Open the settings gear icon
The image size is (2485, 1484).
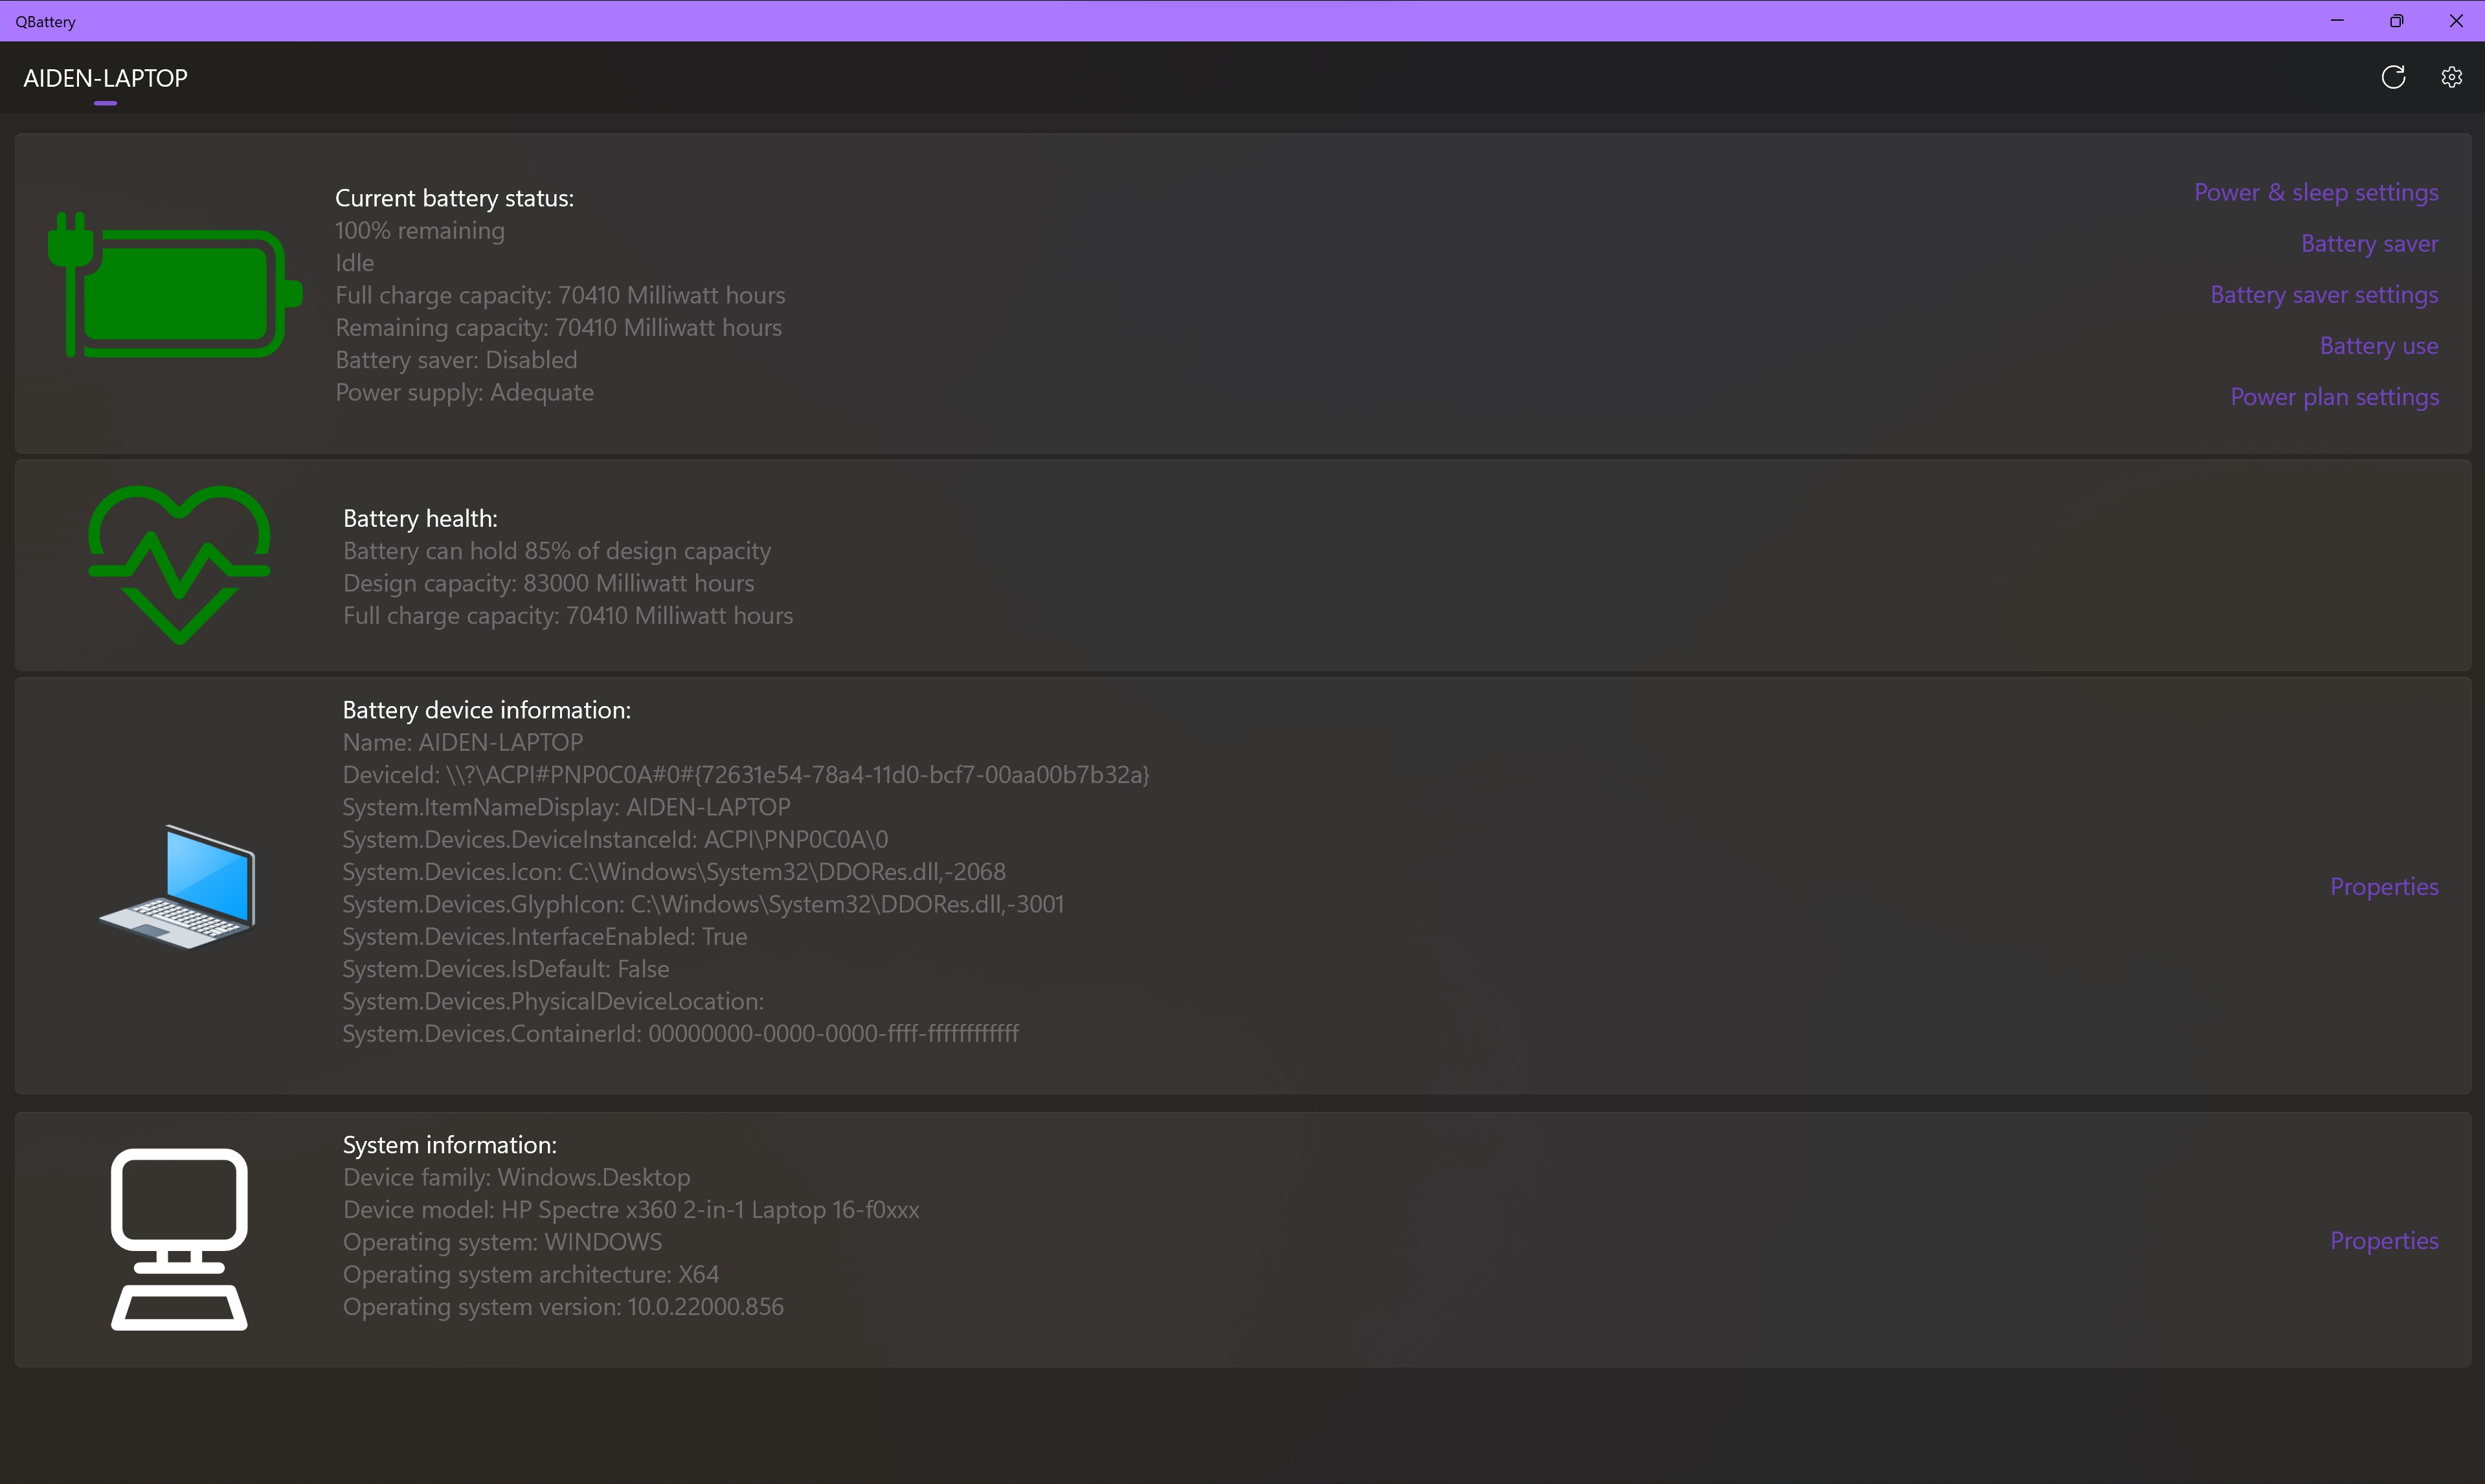point(2451,77)
